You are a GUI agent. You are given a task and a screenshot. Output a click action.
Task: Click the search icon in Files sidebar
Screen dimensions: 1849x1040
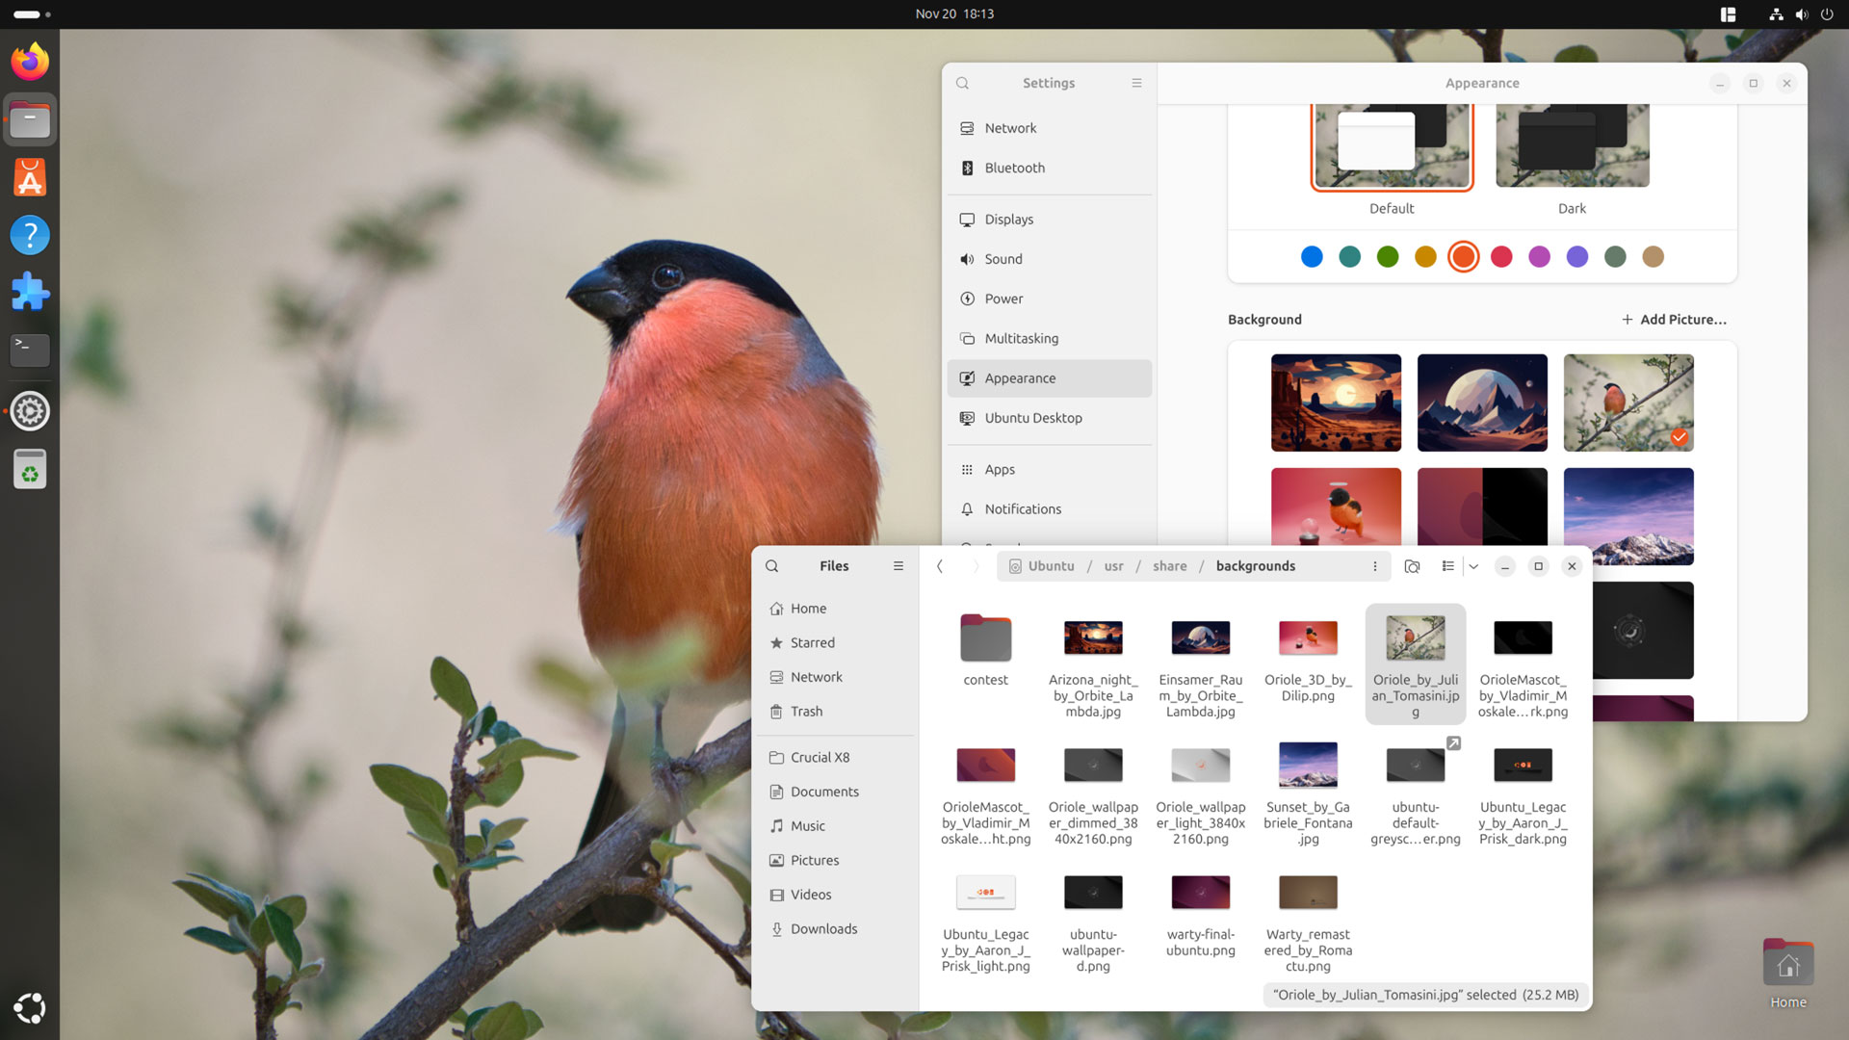(x=771, y=566)
